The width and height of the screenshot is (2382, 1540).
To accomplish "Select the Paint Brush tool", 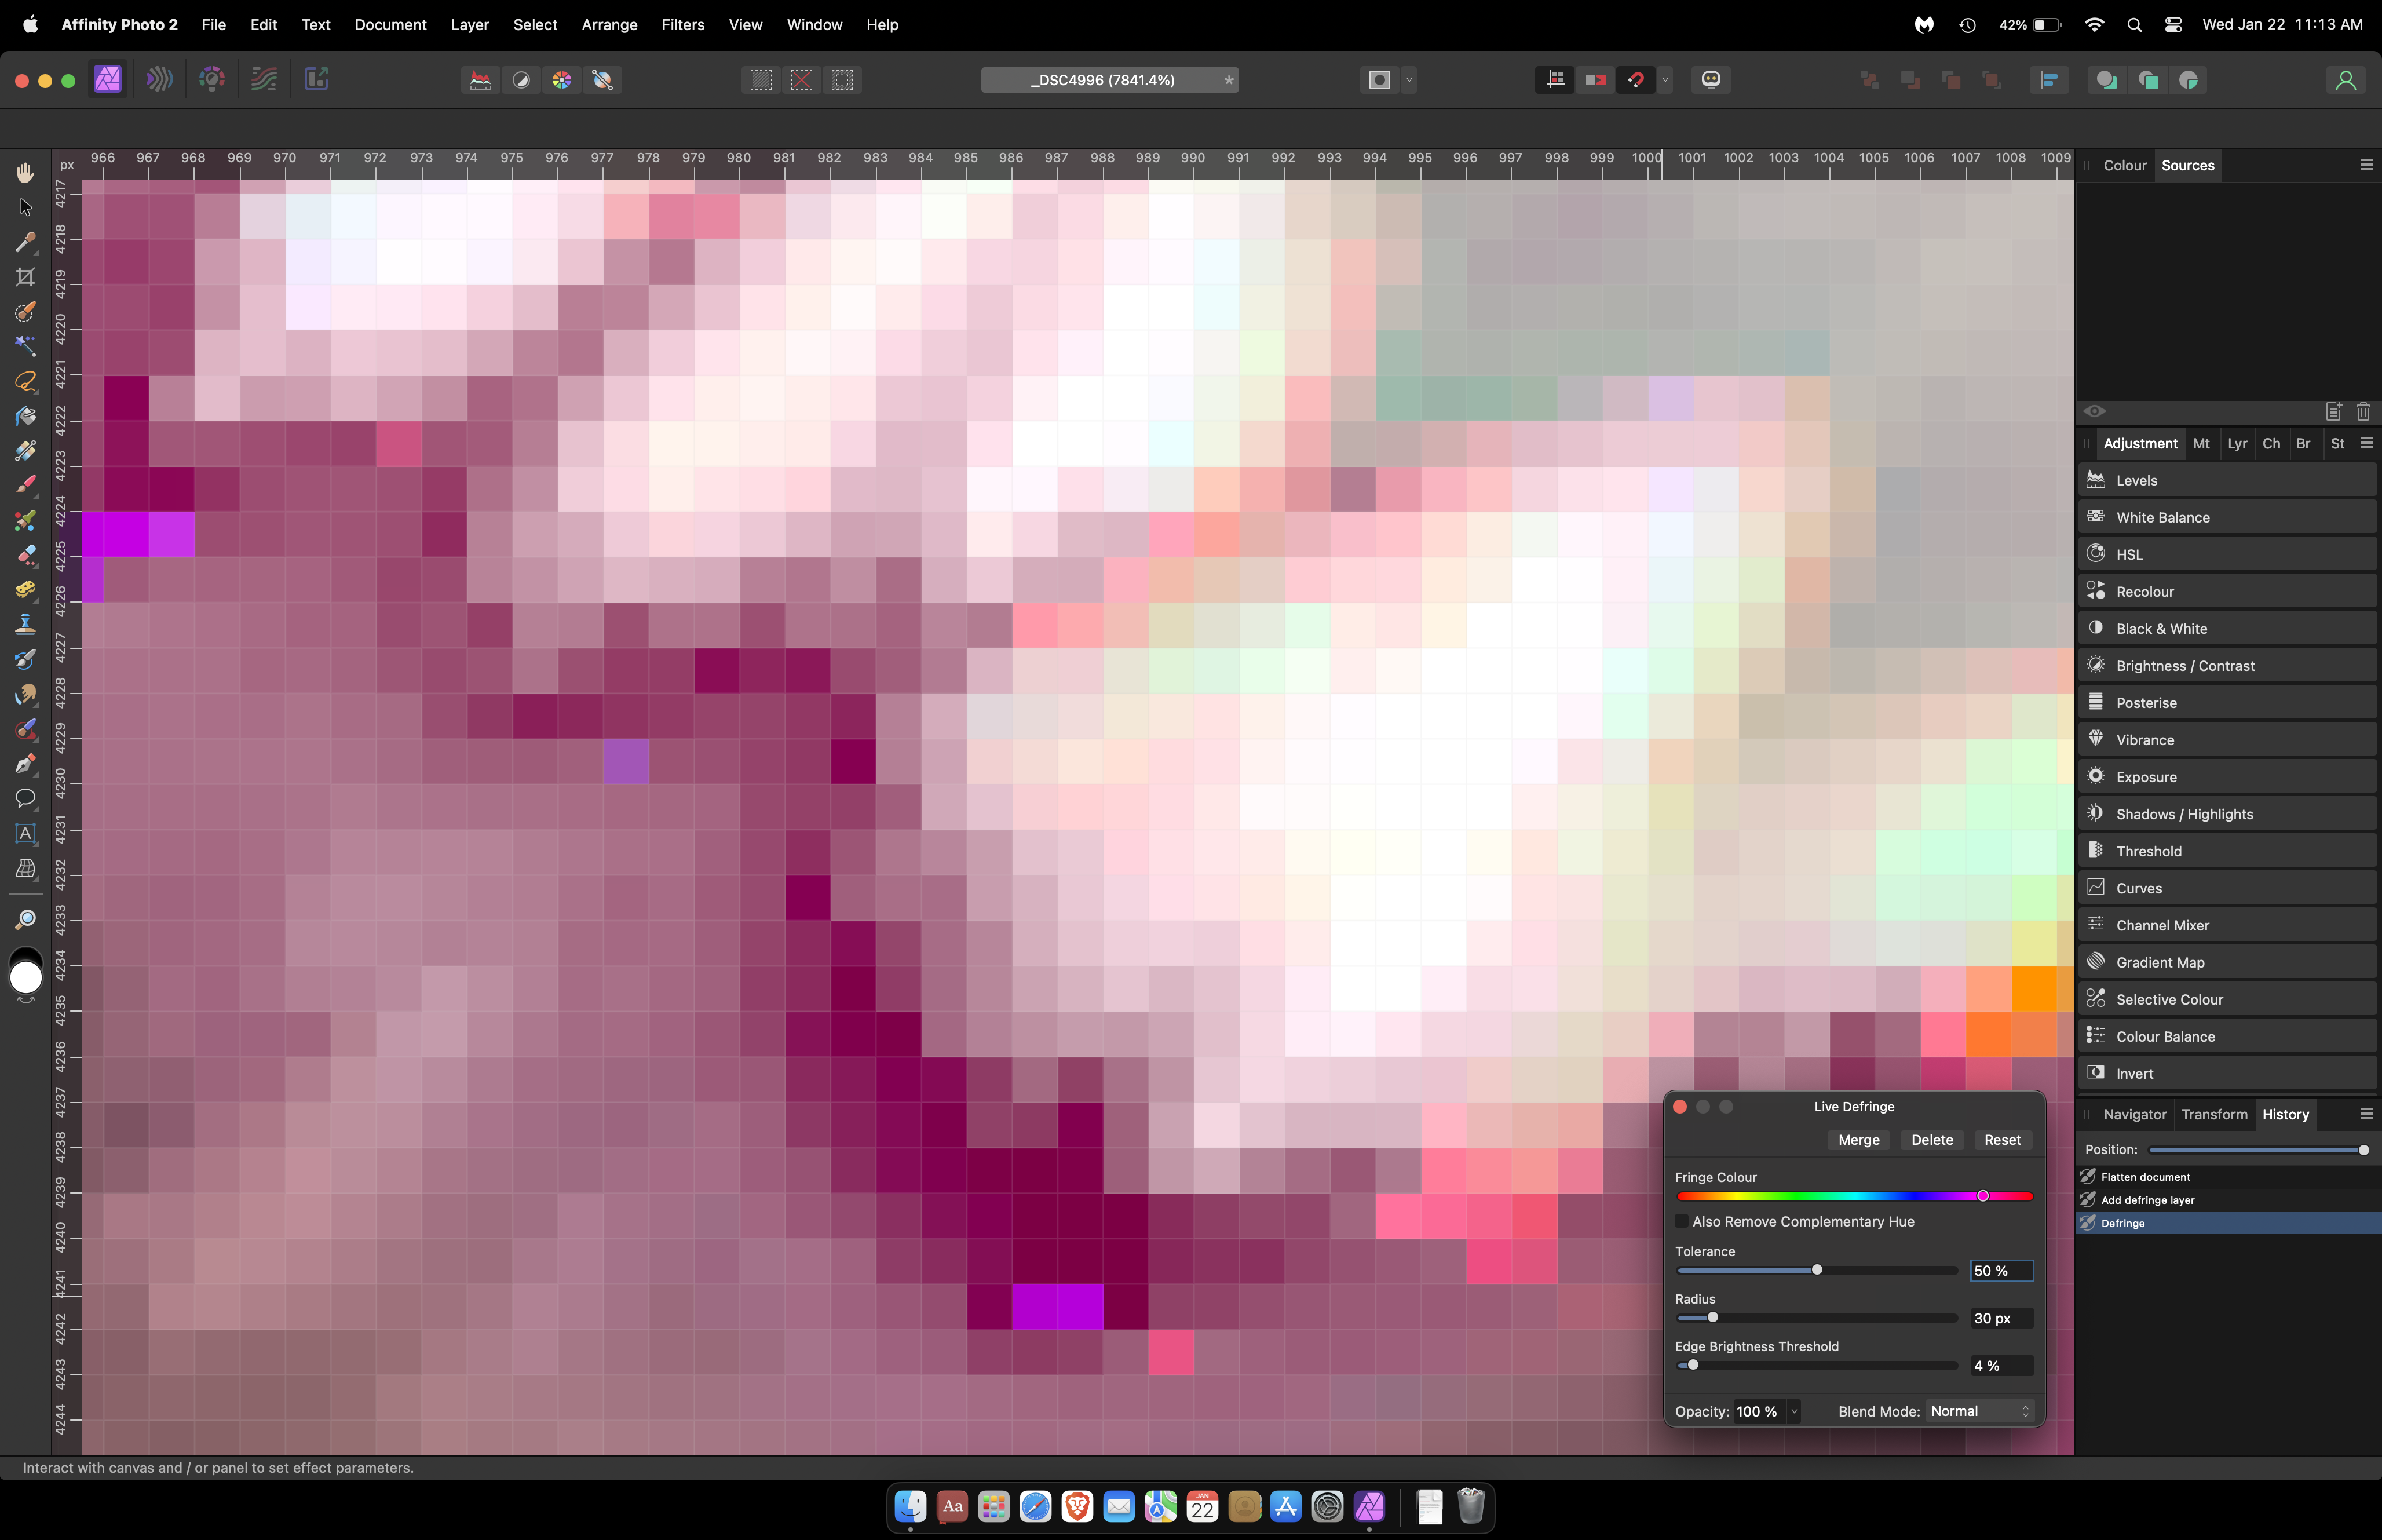I will click(x=25, y=485).
